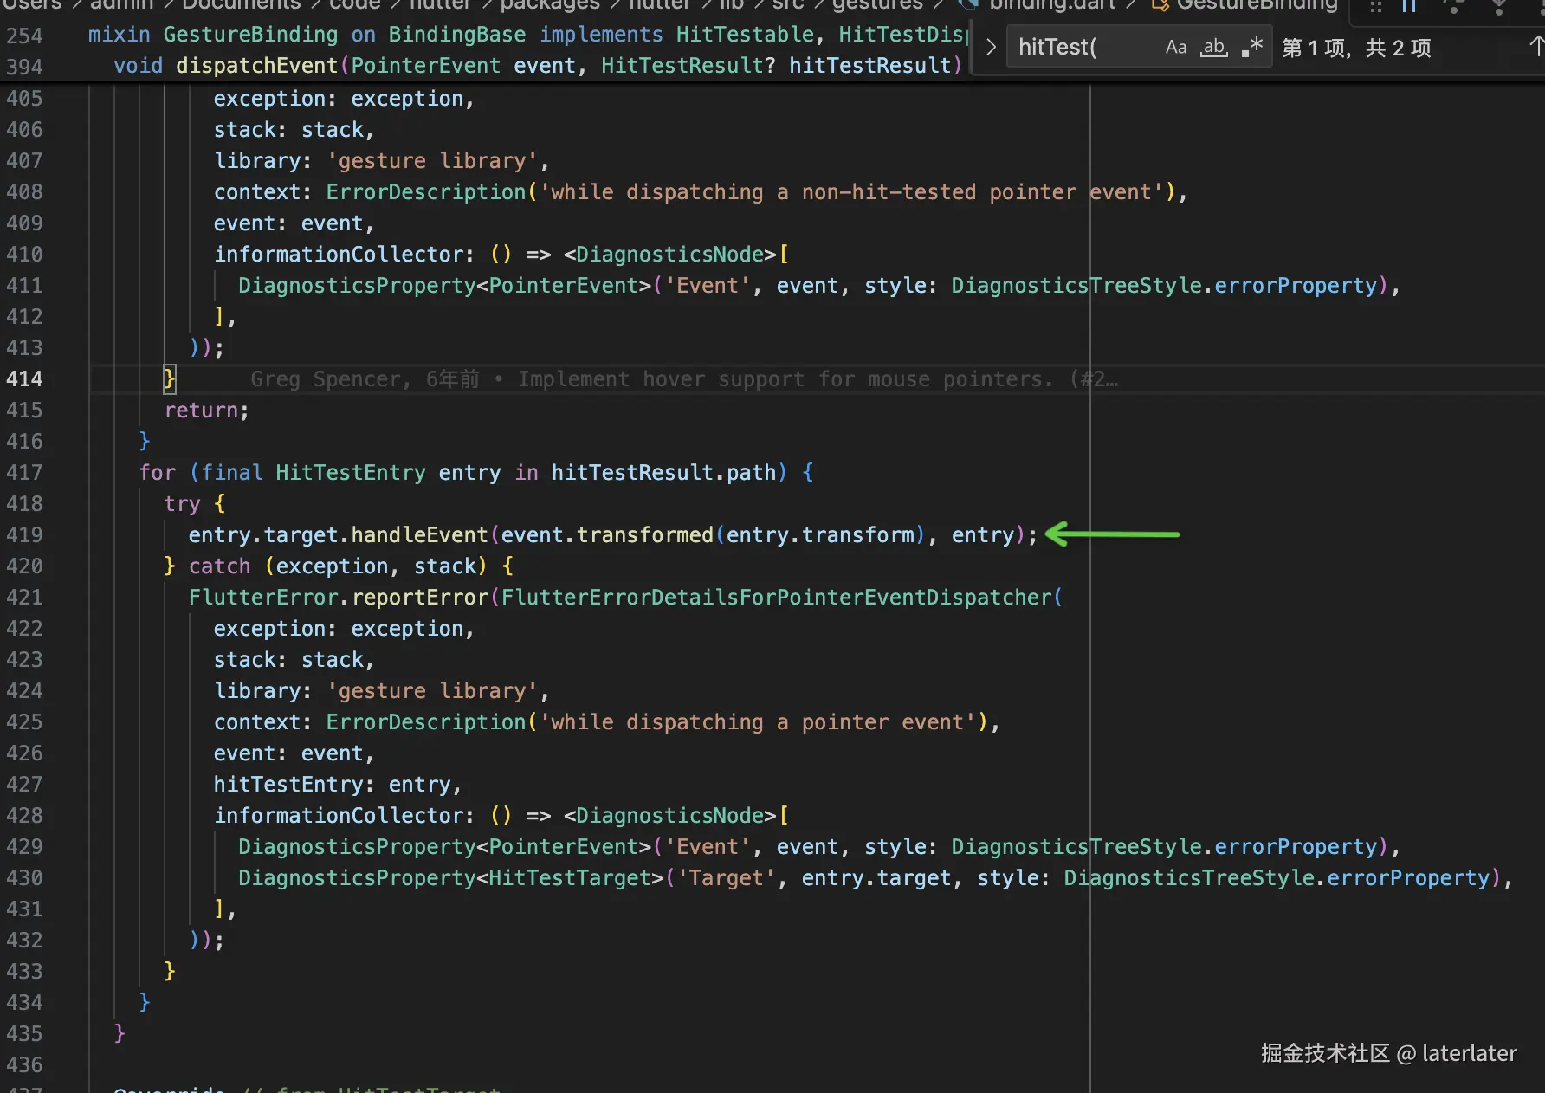Click string 'while dispatching a non-hit-tested pointer event'
Screen dimensions: 1545x1093
point(851,192)
